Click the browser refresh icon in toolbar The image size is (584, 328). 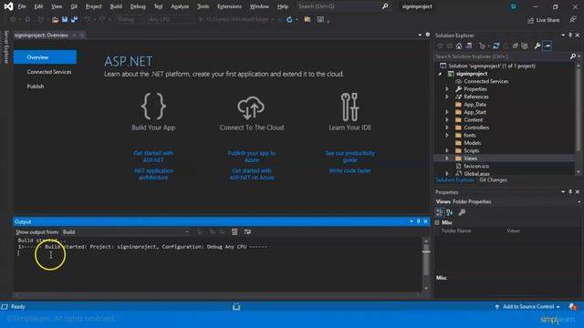[289, 19]
